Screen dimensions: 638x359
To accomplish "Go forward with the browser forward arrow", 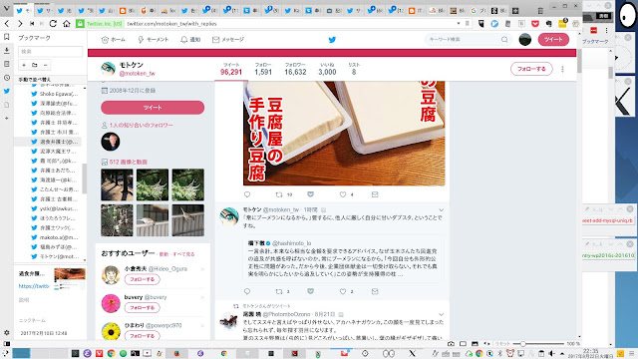I will [20, 24].
